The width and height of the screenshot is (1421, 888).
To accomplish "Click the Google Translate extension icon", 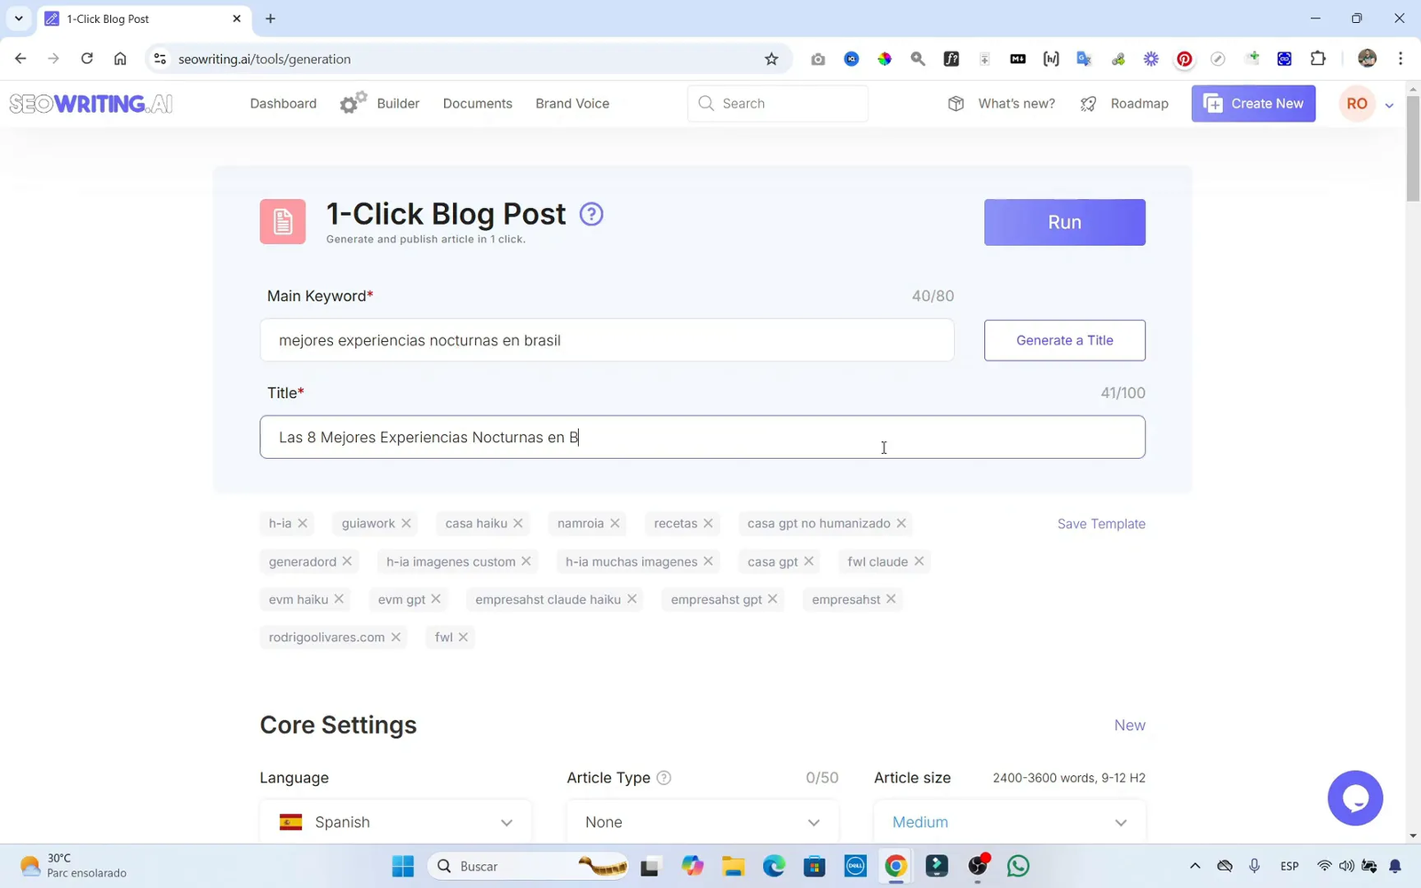I will point(1084,59).
